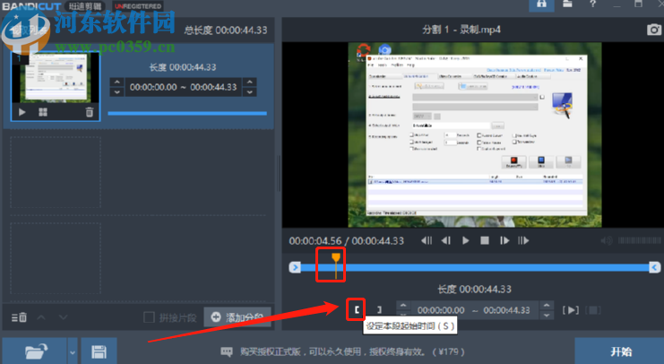Set segment start time with [ button
Image resolution: width=664 pixels, height=364 pixels.
357,310
